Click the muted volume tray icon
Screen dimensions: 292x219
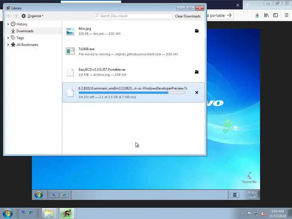coord(263,214)
